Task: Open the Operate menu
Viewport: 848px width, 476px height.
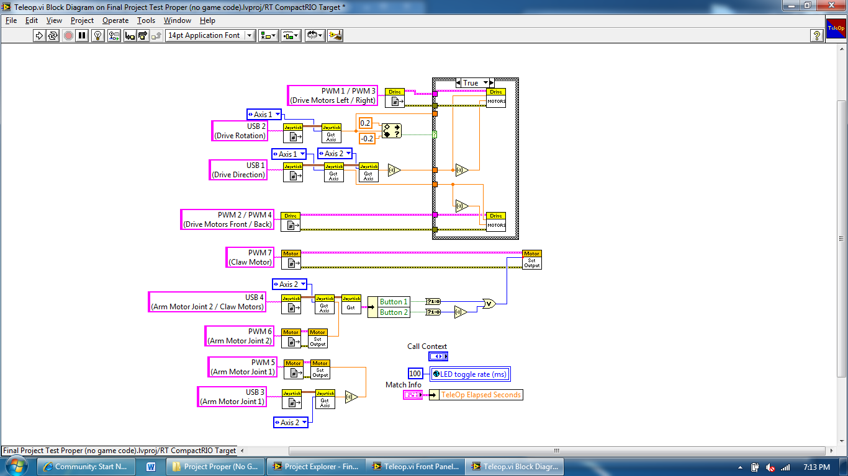Action: coord(115,20)
